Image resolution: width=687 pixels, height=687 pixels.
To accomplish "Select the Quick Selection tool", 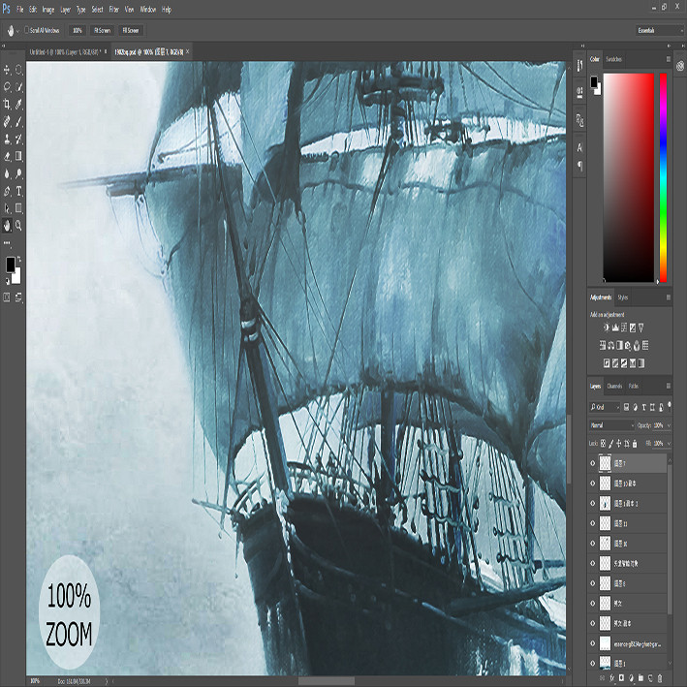I will click(x=18, y=87).
